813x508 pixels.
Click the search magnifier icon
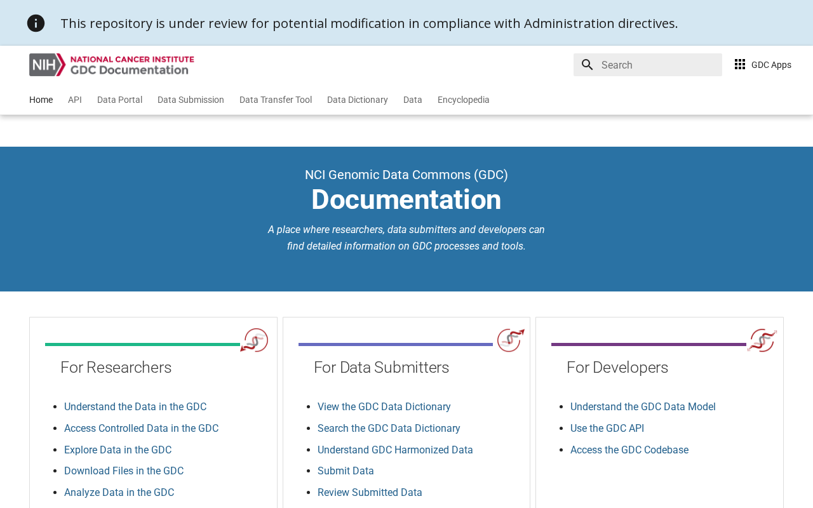coord(588,65)
